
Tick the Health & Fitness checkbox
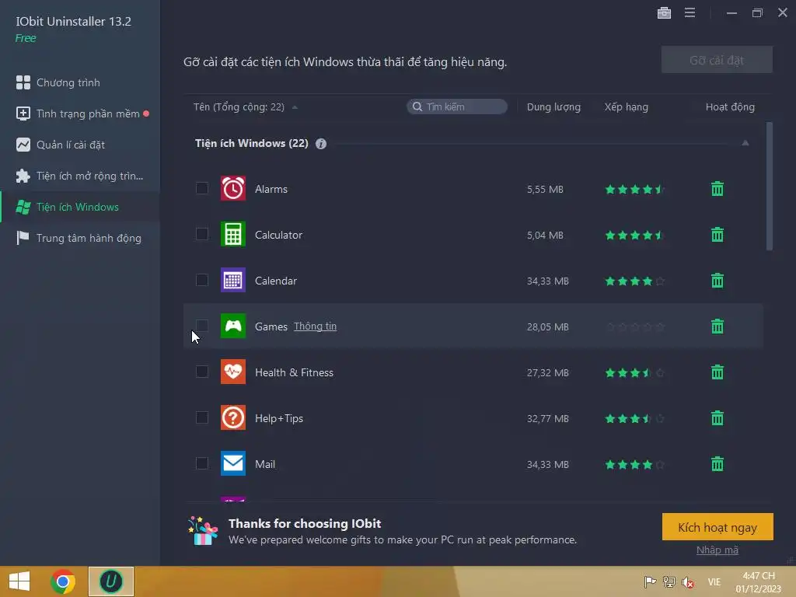point(202,372)
